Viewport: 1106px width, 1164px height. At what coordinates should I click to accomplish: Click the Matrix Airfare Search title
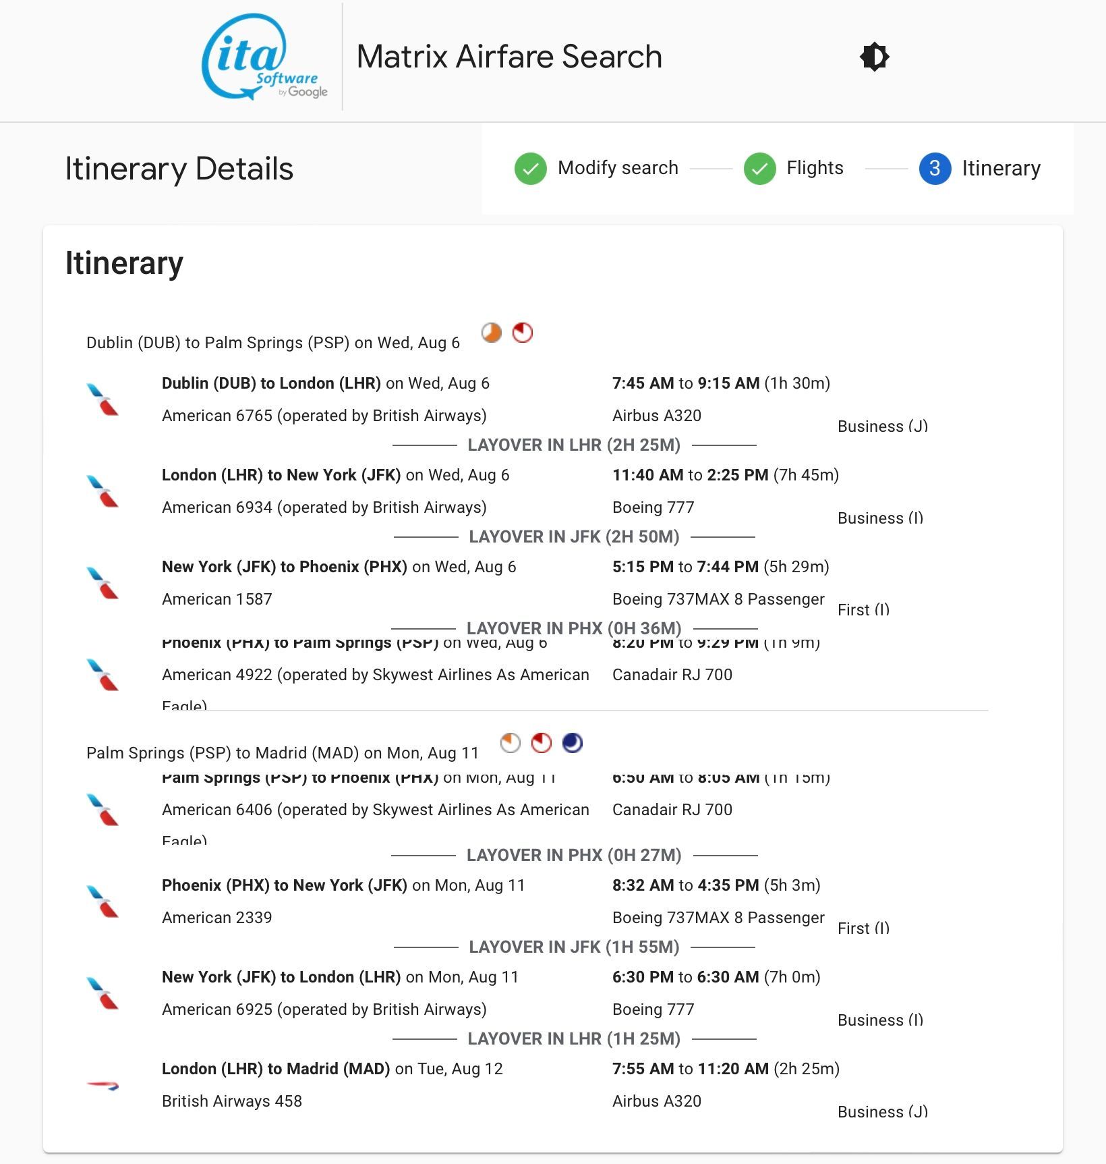(509, 57)
